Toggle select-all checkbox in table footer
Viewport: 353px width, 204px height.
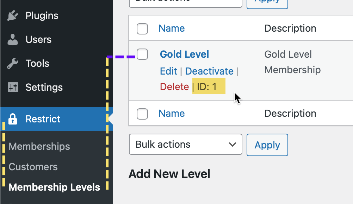[x=142, y=114]
